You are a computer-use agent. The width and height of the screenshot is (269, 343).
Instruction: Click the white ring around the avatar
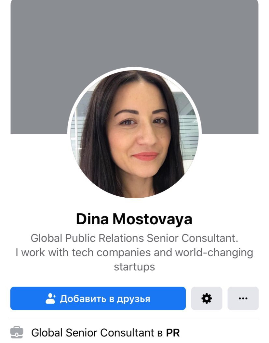pos(134,69)
